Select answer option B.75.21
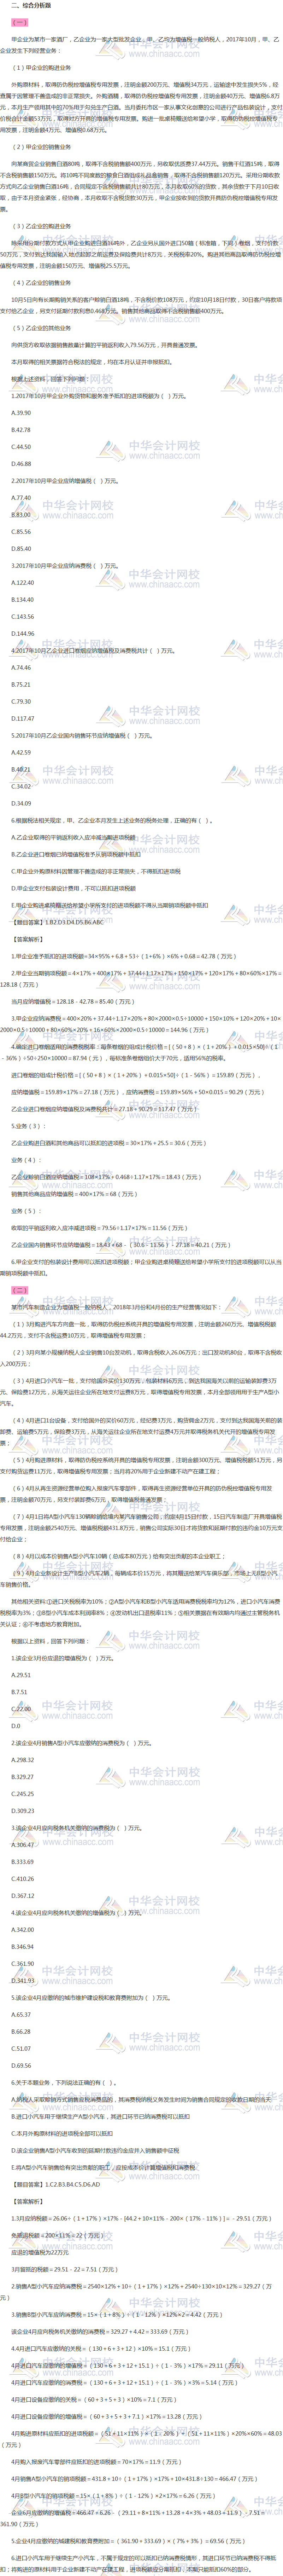Image resolution: width=283 pixels, height=2576 pixels. click(21, 684)
